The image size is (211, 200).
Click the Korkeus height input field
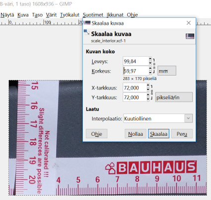click(136, 71)
